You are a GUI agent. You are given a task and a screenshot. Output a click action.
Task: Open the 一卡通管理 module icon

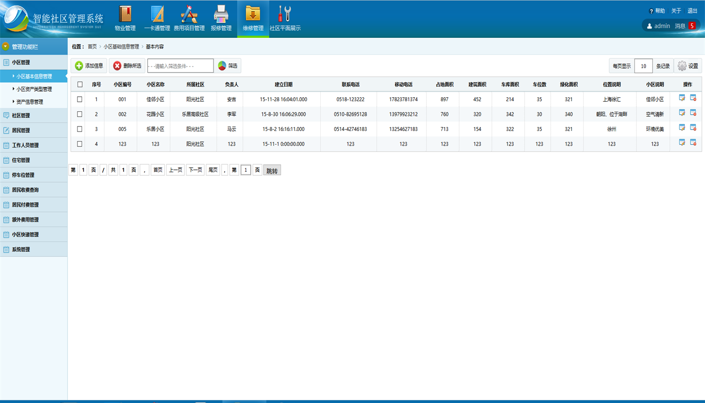click(x=157, y=14)
